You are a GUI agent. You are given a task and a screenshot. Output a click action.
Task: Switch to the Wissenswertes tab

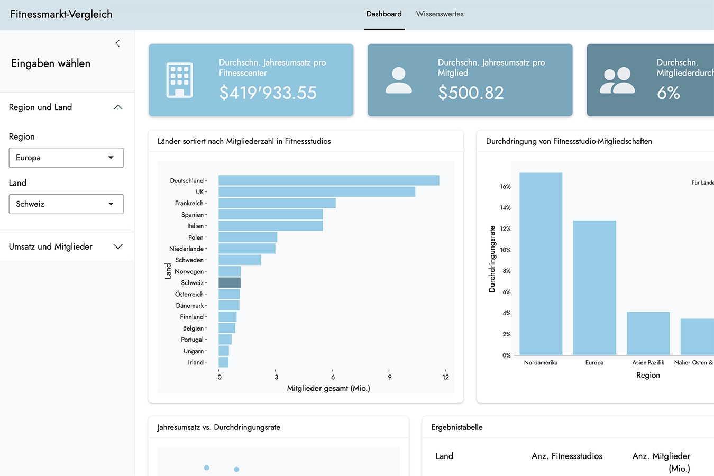(440, 14)
